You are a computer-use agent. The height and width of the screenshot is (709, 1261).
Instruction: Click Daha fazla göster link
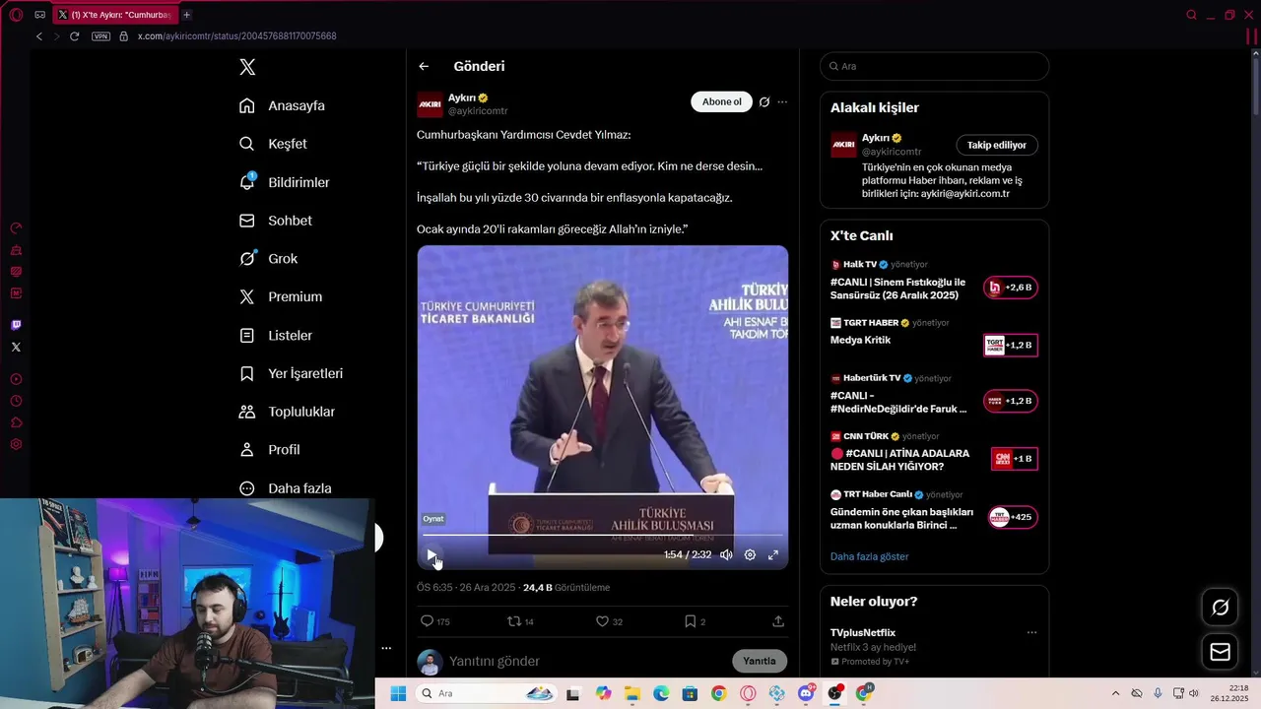869,556
